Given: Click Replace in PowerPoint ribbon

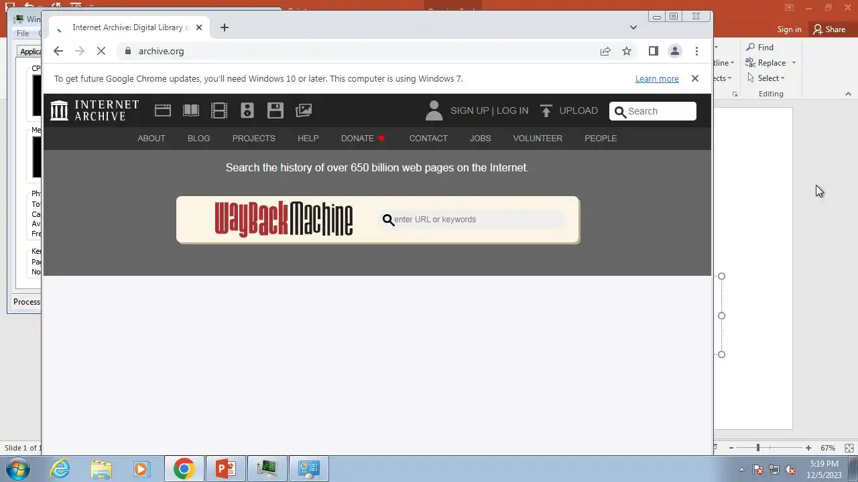Looking at the screenshot, I should [765, 63].
